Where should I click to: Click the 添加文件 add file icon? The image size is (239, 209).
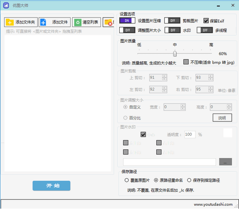point(43,22)
